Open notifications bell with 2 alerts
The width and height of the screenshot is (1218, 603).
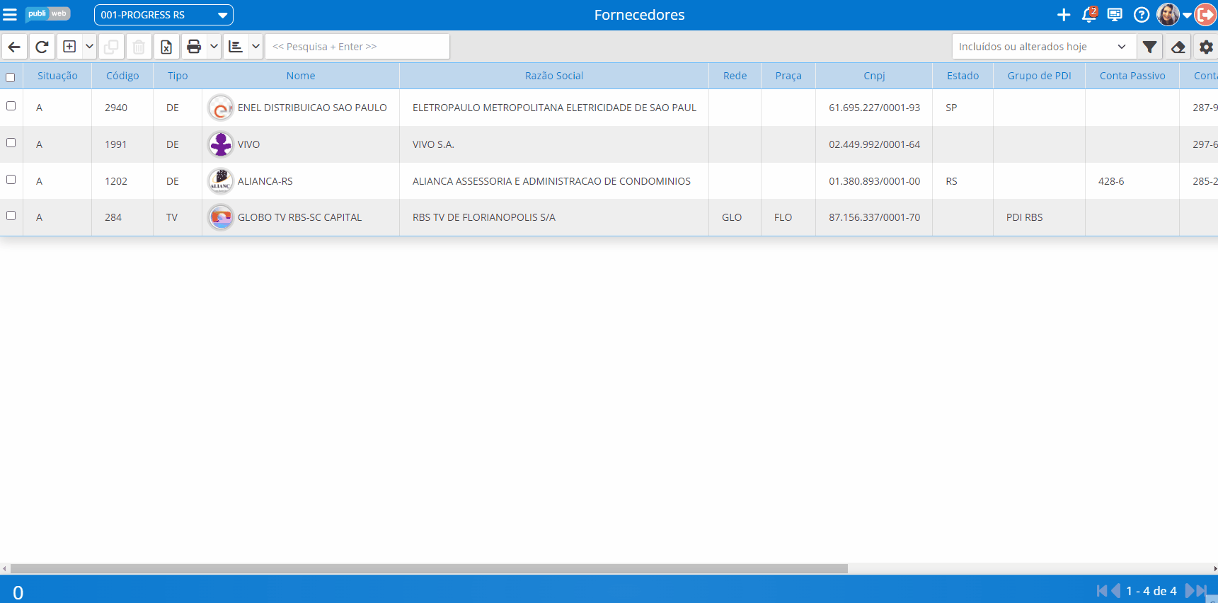tap(1089, 14)
